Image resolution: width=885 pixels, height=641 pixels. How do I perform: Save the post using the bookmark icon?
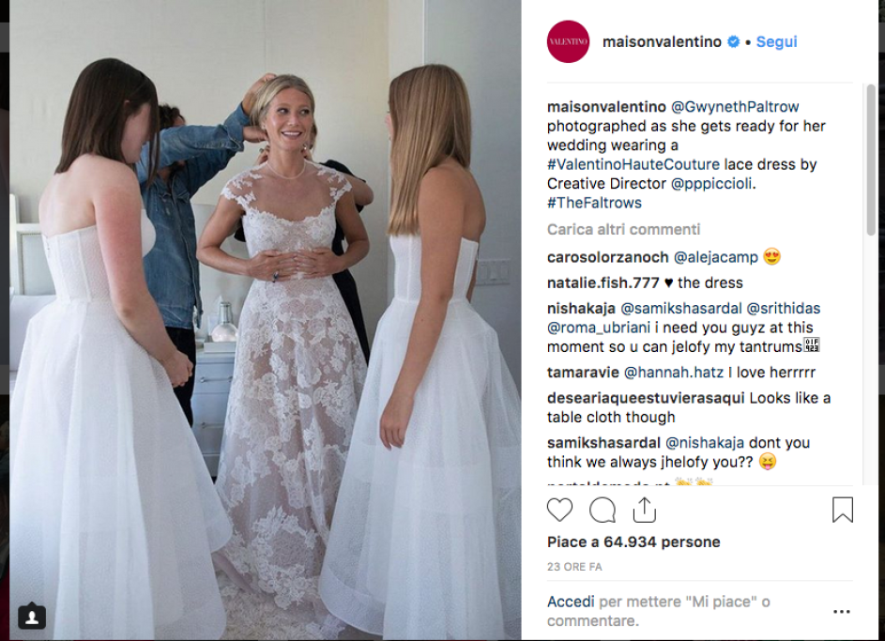pos(842,510)
